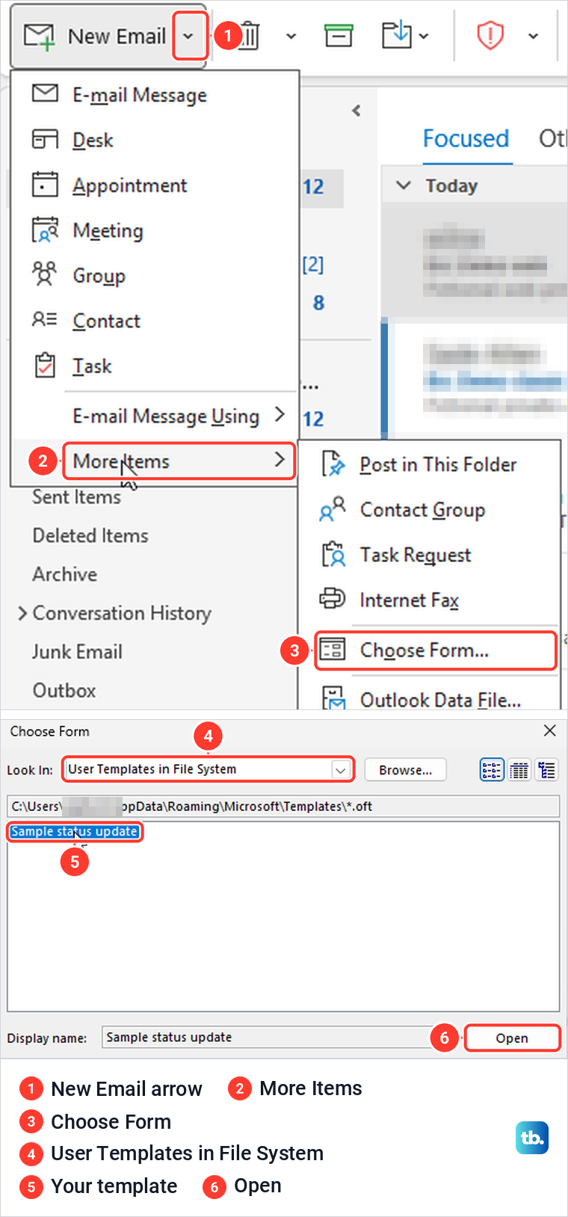Select Meeting in the New menu
The height and width of the screenshot is (1217, 568).
(x=155, y=231)
